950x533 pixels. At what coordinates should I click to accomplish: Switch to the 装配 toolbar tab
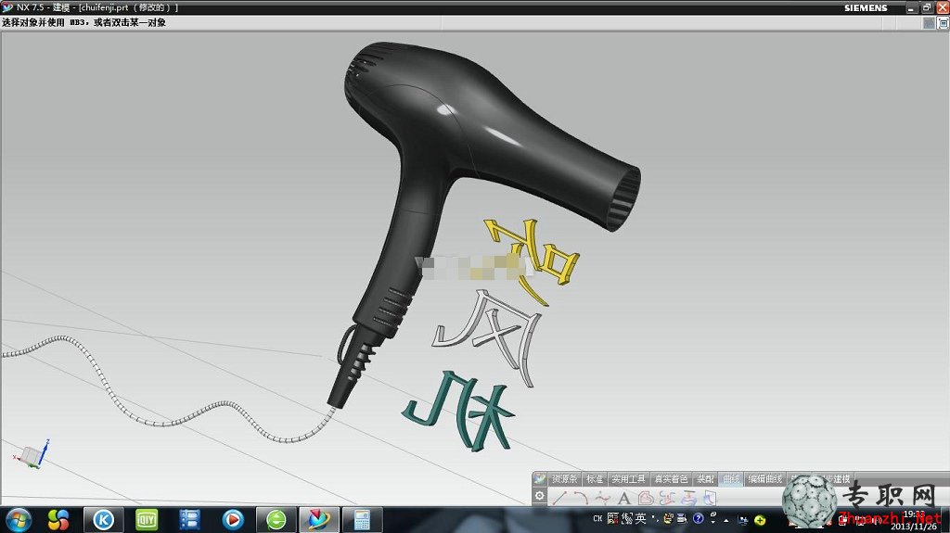pyautogui.click(x=705, y=478)
